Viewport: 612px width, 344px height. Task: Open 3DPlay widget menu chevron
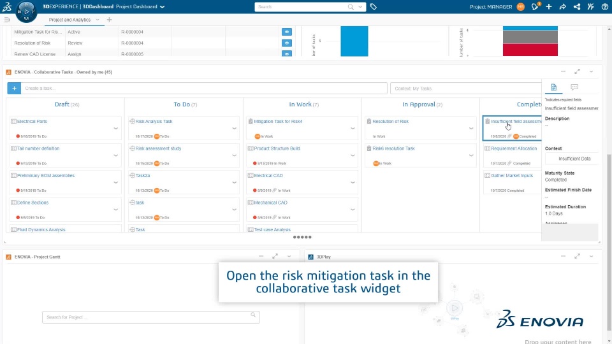pyautogui.click(x=592, y=256)
